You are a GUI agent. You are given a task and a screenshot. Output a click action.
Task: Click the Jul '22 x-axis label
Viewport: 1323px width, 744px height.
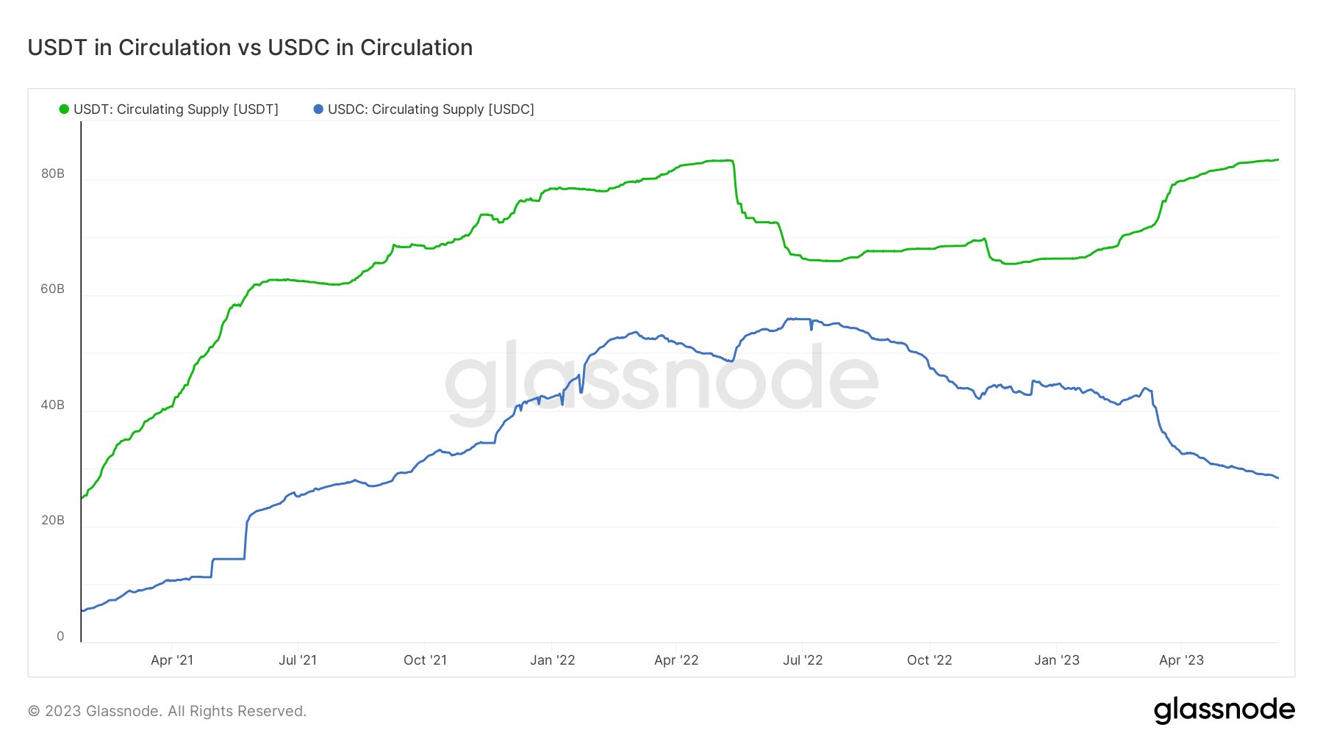[x=803, y=660]
